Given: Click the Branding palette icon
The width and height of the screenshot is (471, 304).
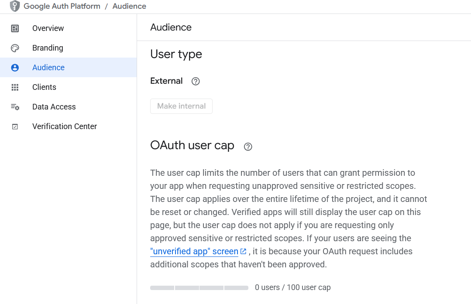Looking at the screenshot, I should click(15, 48).
